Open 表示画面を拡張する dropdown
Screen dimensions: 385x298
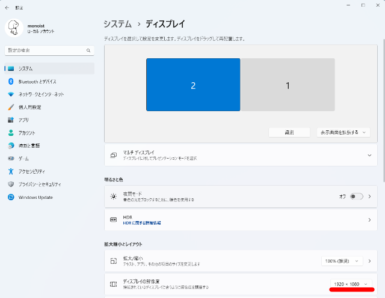(343, 132)
